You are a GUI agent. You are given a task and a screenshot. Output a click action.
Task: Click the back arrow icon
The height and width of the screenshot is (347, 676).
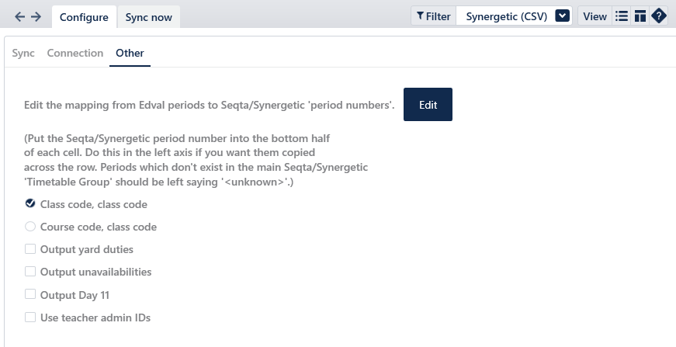point(20,16)
